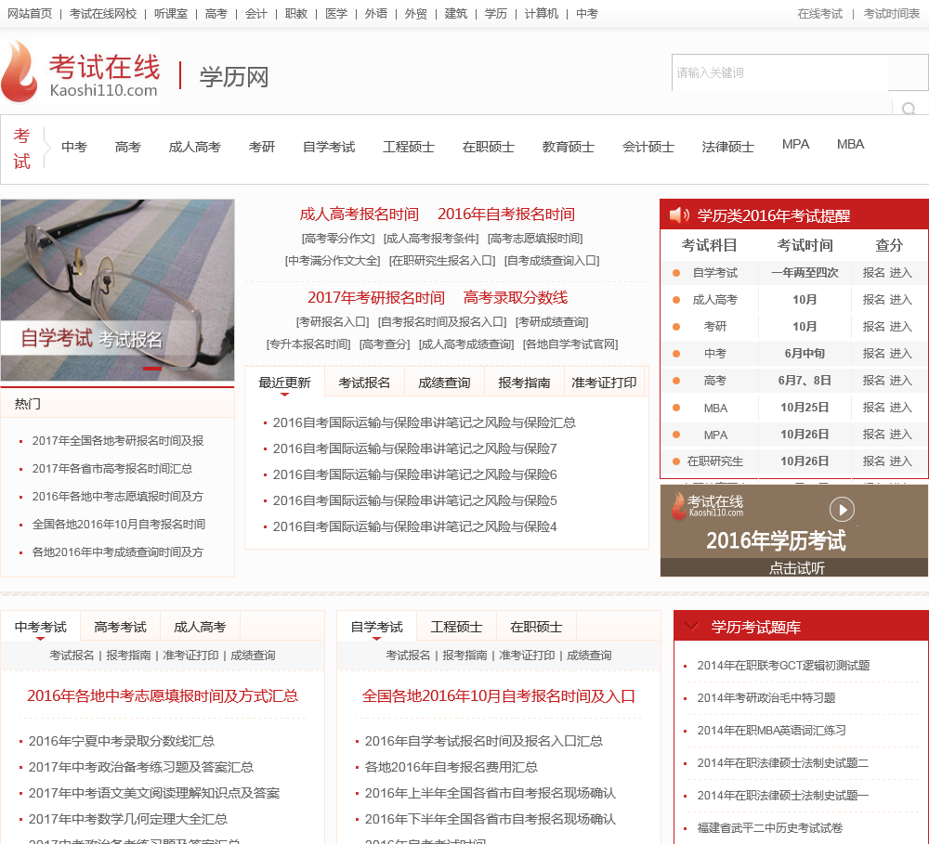Open 高考录取分数线 headline
929x844 pixels.
tap(516, 298)
